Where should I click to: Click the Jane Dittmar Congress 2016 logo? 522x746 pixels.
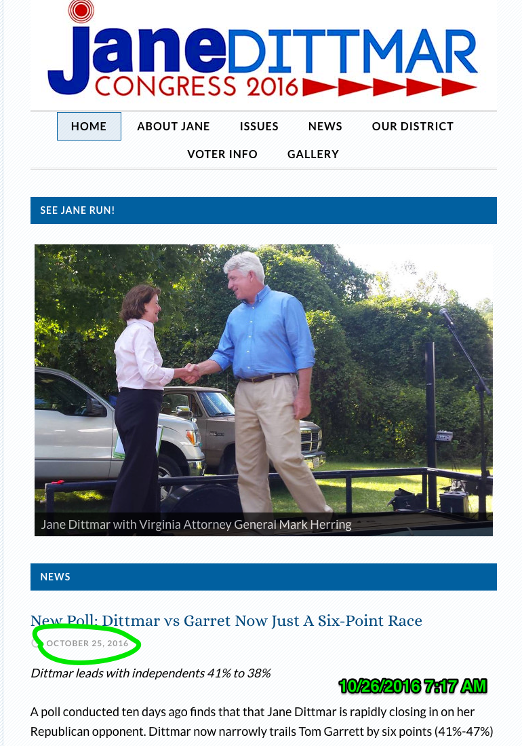(x=262, y=50)
